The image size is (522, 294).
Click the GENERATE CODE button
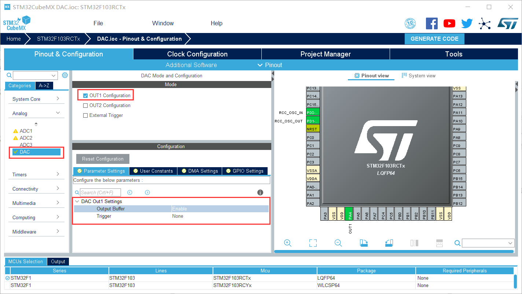click(x=434, y=39)
